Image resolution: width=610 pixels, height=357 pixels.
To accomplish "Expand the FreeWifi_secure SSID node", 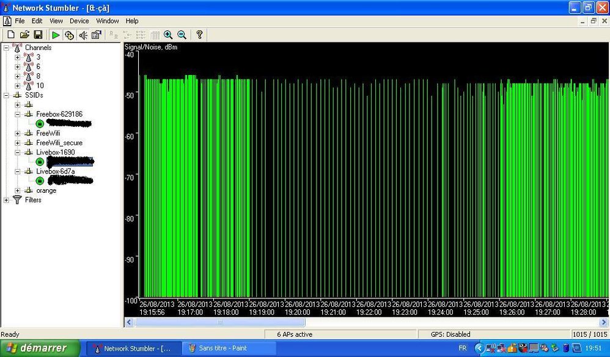I will click(18, 143).
